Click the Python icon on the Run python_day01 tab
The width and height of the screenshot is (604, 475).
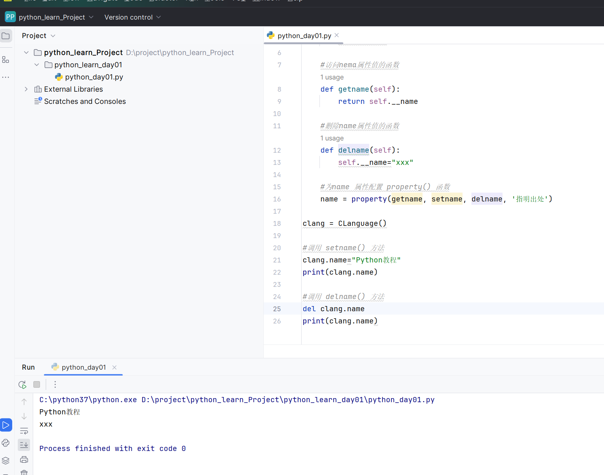[55, 367]
